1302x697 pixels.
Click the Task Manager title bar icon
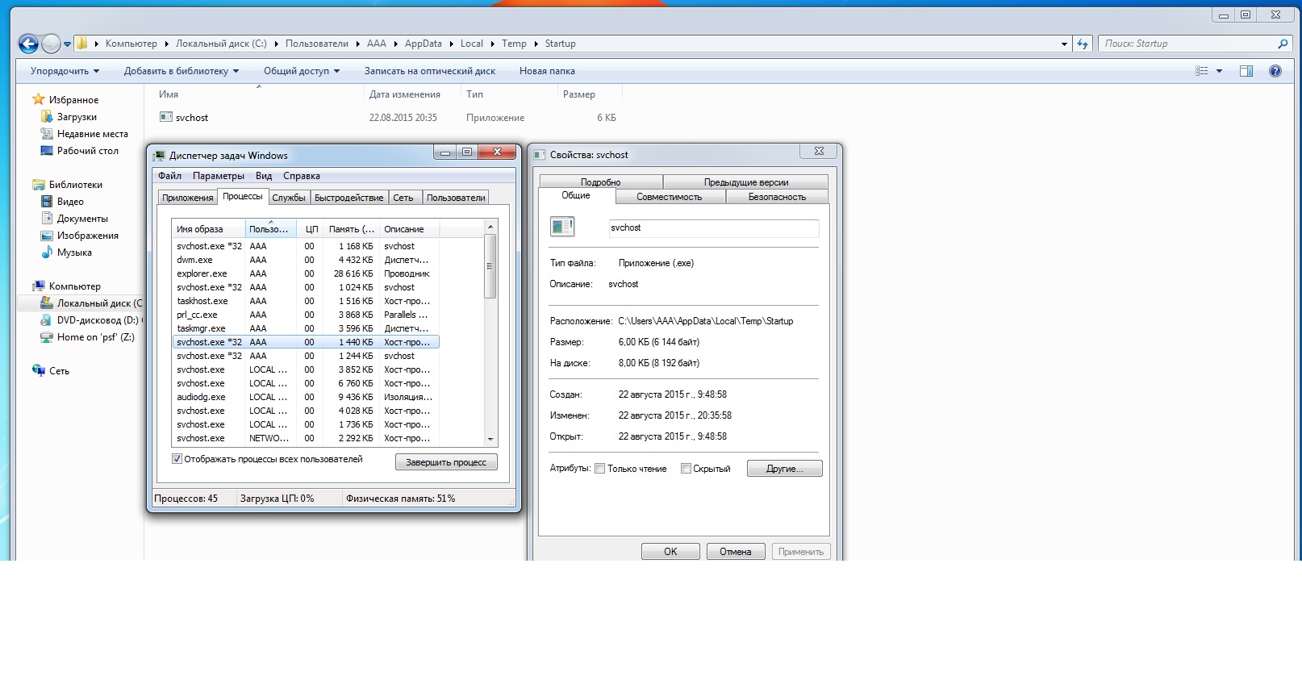click(x=159, y=156)
